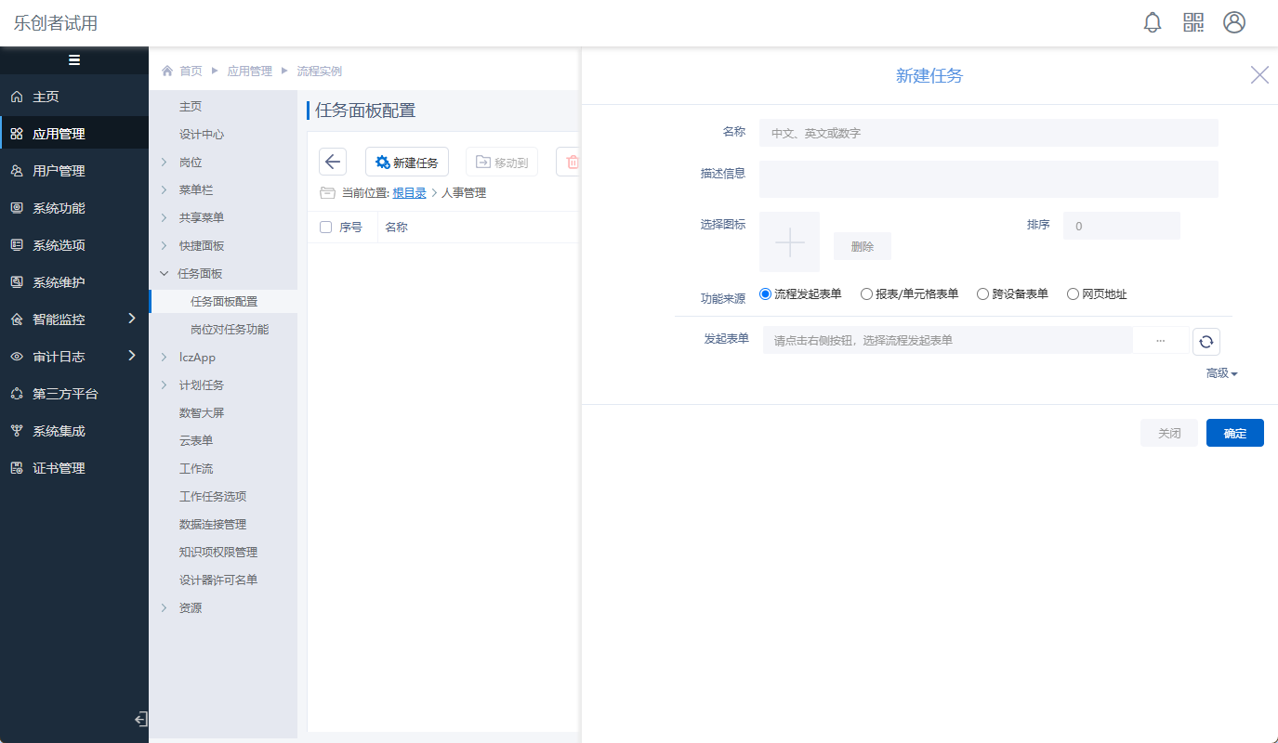This screenshot has width=1278, height=743.
Task: Select the 报表/单元格表单 radio option
Action: point(866,294)
